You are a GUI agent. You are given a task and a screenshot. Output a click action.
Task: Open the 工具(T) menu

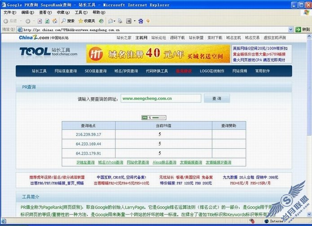[81, 12]
